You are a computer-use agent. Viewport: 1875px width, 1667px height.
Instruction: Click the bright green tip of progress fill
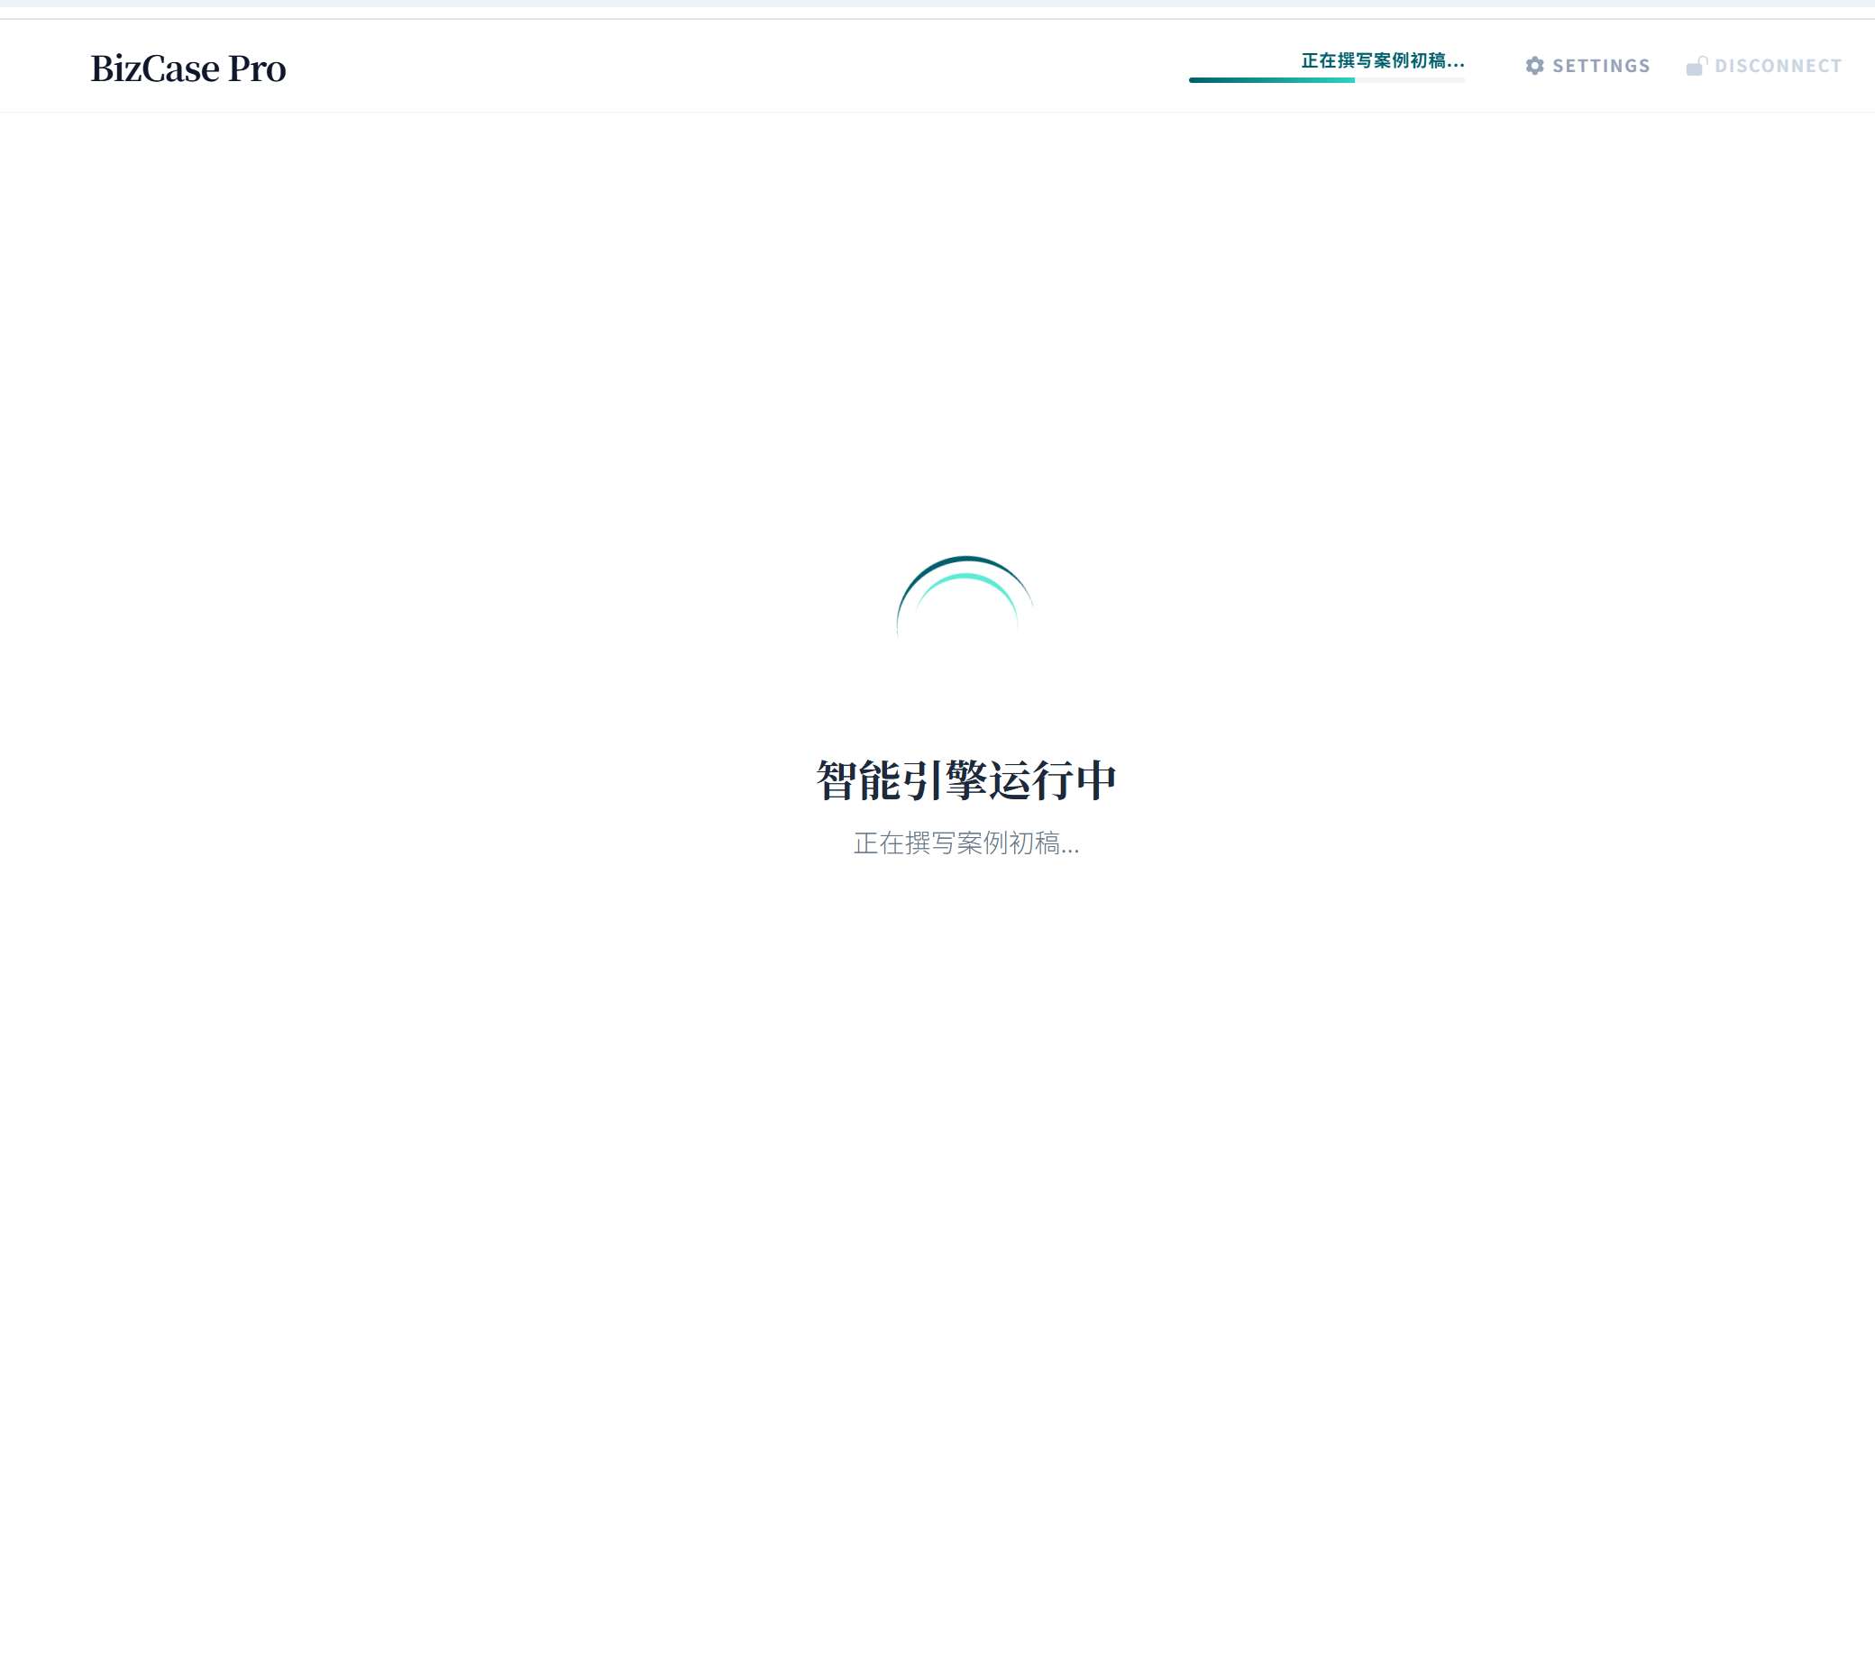(1349, 81)
